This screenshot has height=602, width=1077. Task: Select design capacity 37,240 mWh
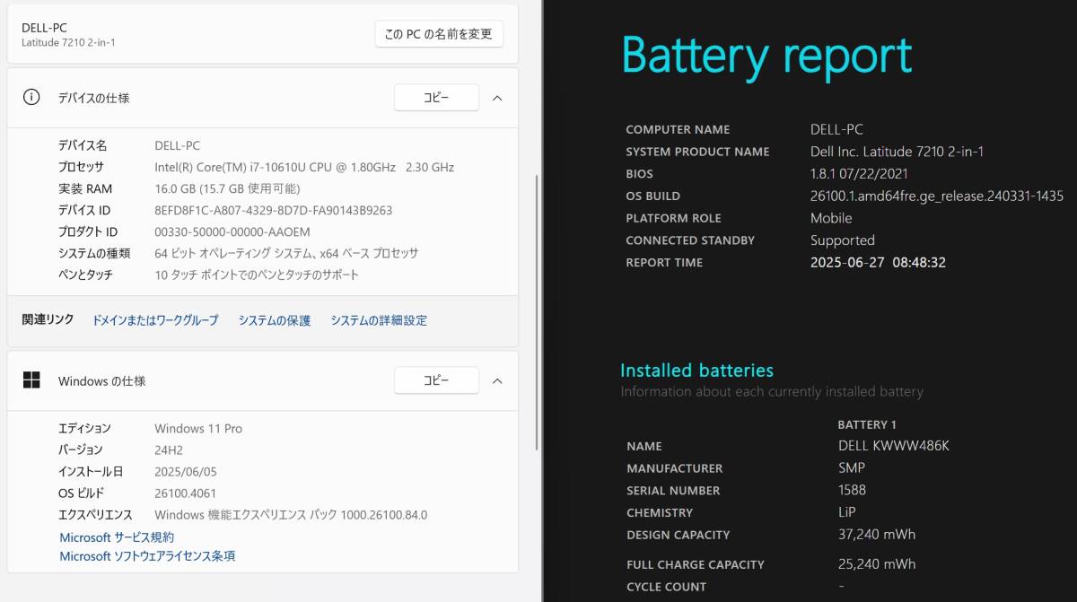(x=877, y=535)
